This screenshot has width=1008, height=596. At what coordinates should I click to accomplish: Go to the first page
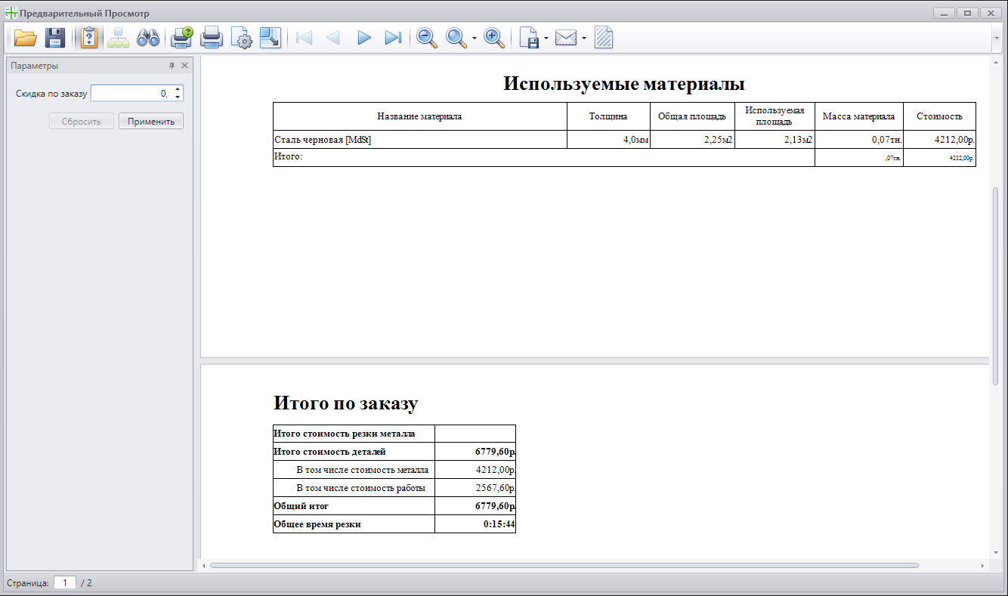pos(305,38)
